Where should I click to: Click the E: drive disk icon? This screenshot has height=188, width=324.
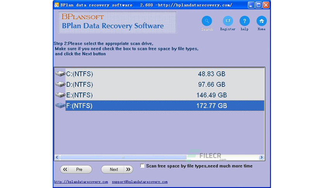pos(60,95)
